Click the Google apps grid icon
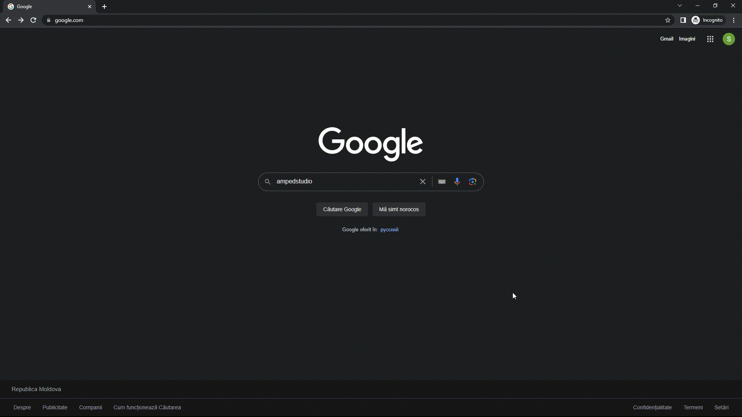Image resolution: width=742 pixels, height=417 pixels. pos(710,39)
